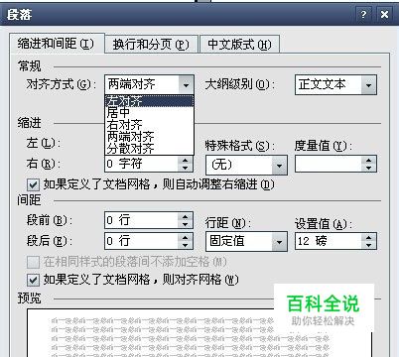The image size is (399, 357).
Task: Click the 段前 spacing field
Action: click(x=142, y=220)
